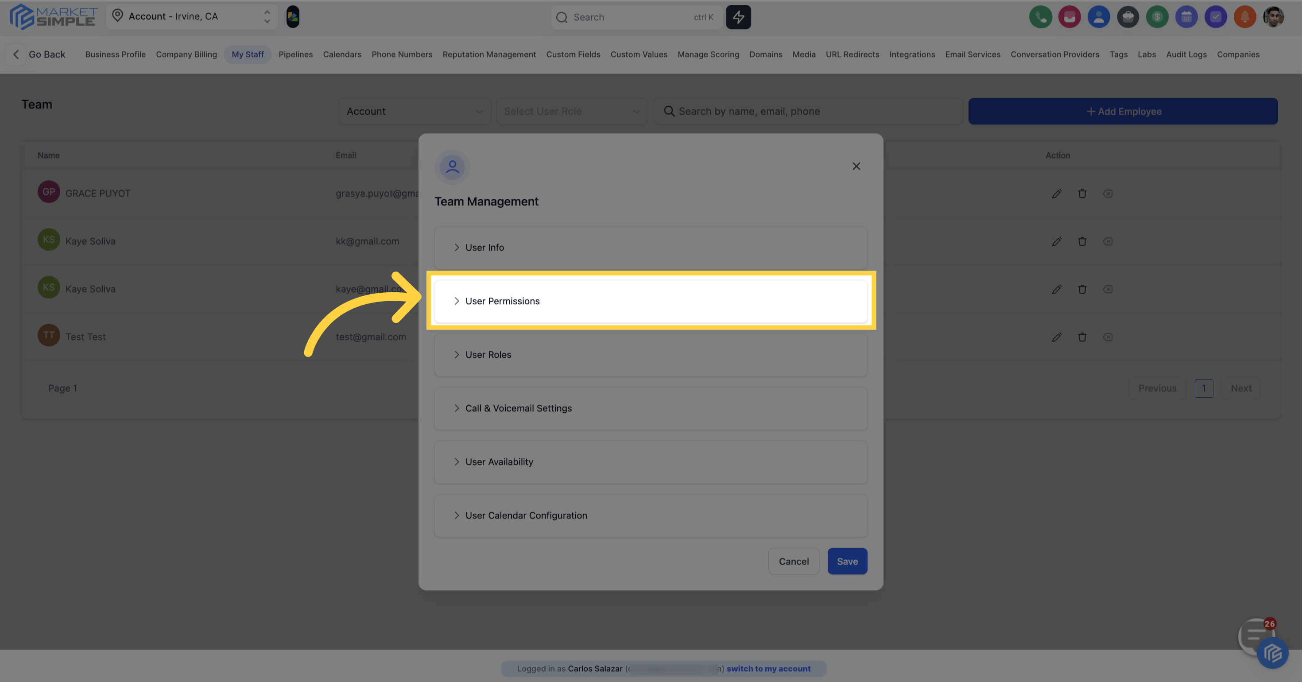Expand the Call & Voicemail Settings section
The height and width of the screenshot is (682, 1302).
point(650,408)
